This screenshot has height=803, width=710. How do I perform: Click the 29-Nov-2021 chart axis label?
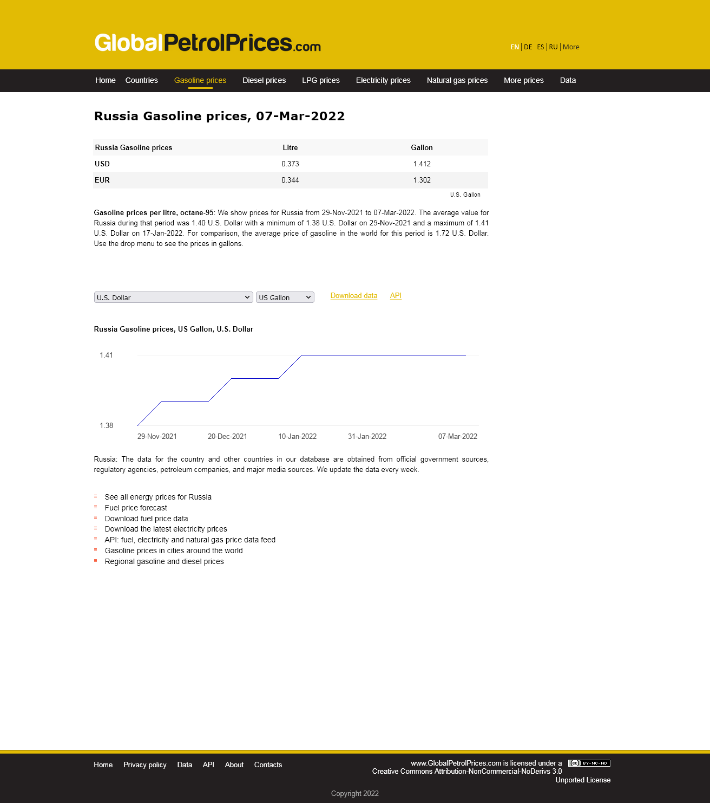157,436
